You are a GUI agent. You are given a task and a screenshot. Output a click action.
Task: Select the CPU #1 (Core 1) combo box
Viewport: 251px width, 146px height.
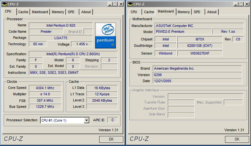pyautogui.click(x=65, y=120)
